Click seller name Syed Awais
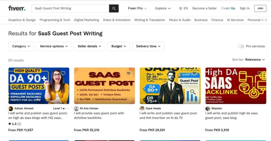Image resolution: width=271 pixels, height=141 pixels. point(153,109)
